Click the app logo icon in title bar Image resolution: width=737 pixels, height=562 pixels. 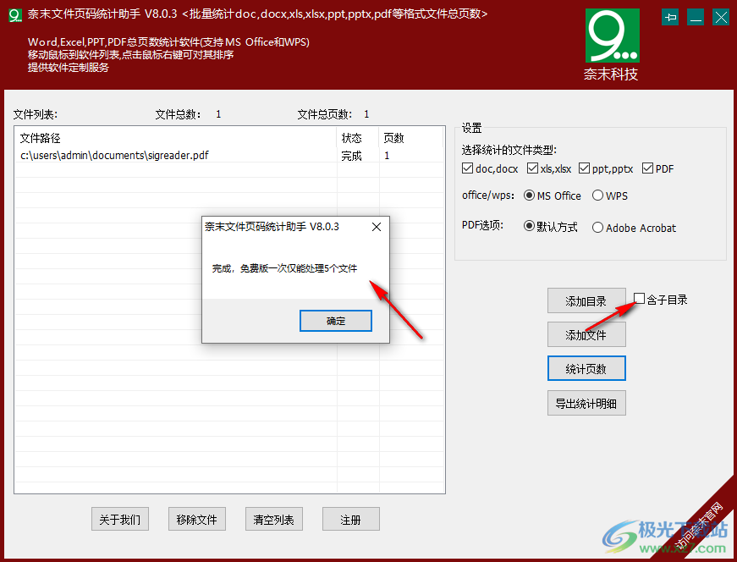tap(15, 14)
